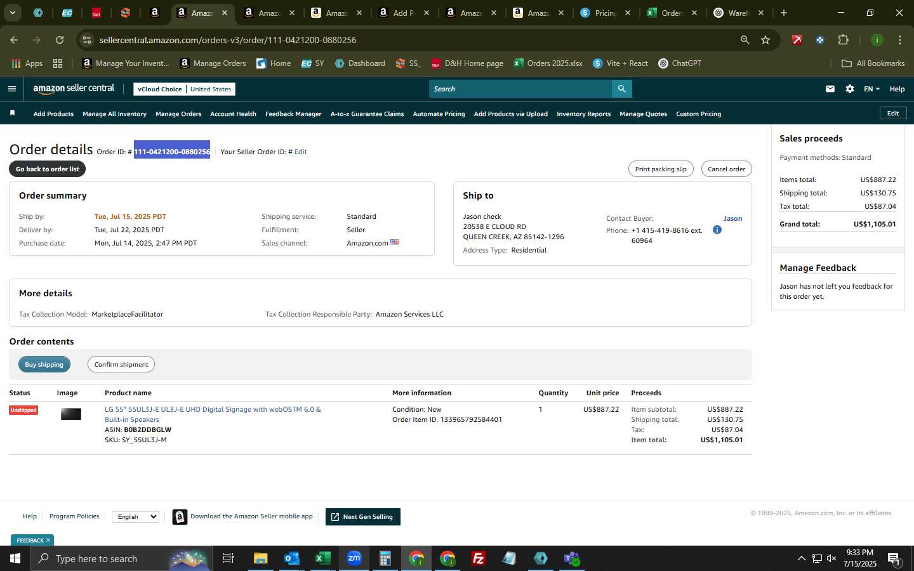Open the Chrome three-dot menu
Viewport: 914px width, 571px height.
click(899, 40)
